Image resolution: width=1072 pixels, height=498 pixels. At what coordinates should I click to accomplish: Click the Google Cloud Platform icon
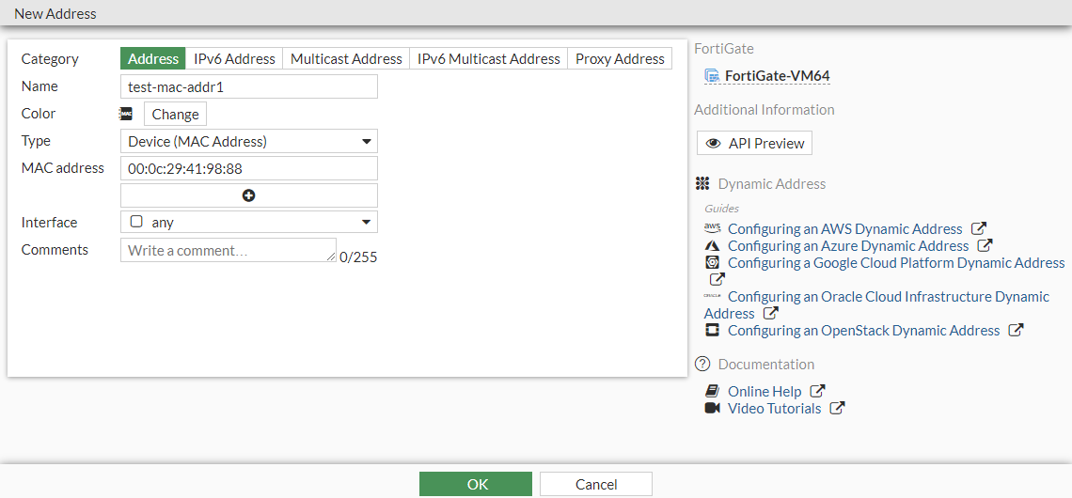click(712, 262)
